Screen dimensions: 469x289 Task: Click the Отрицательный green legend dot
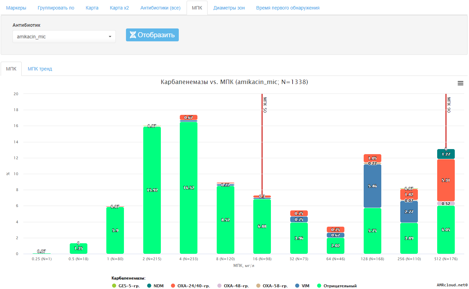(x=319, y=286)
